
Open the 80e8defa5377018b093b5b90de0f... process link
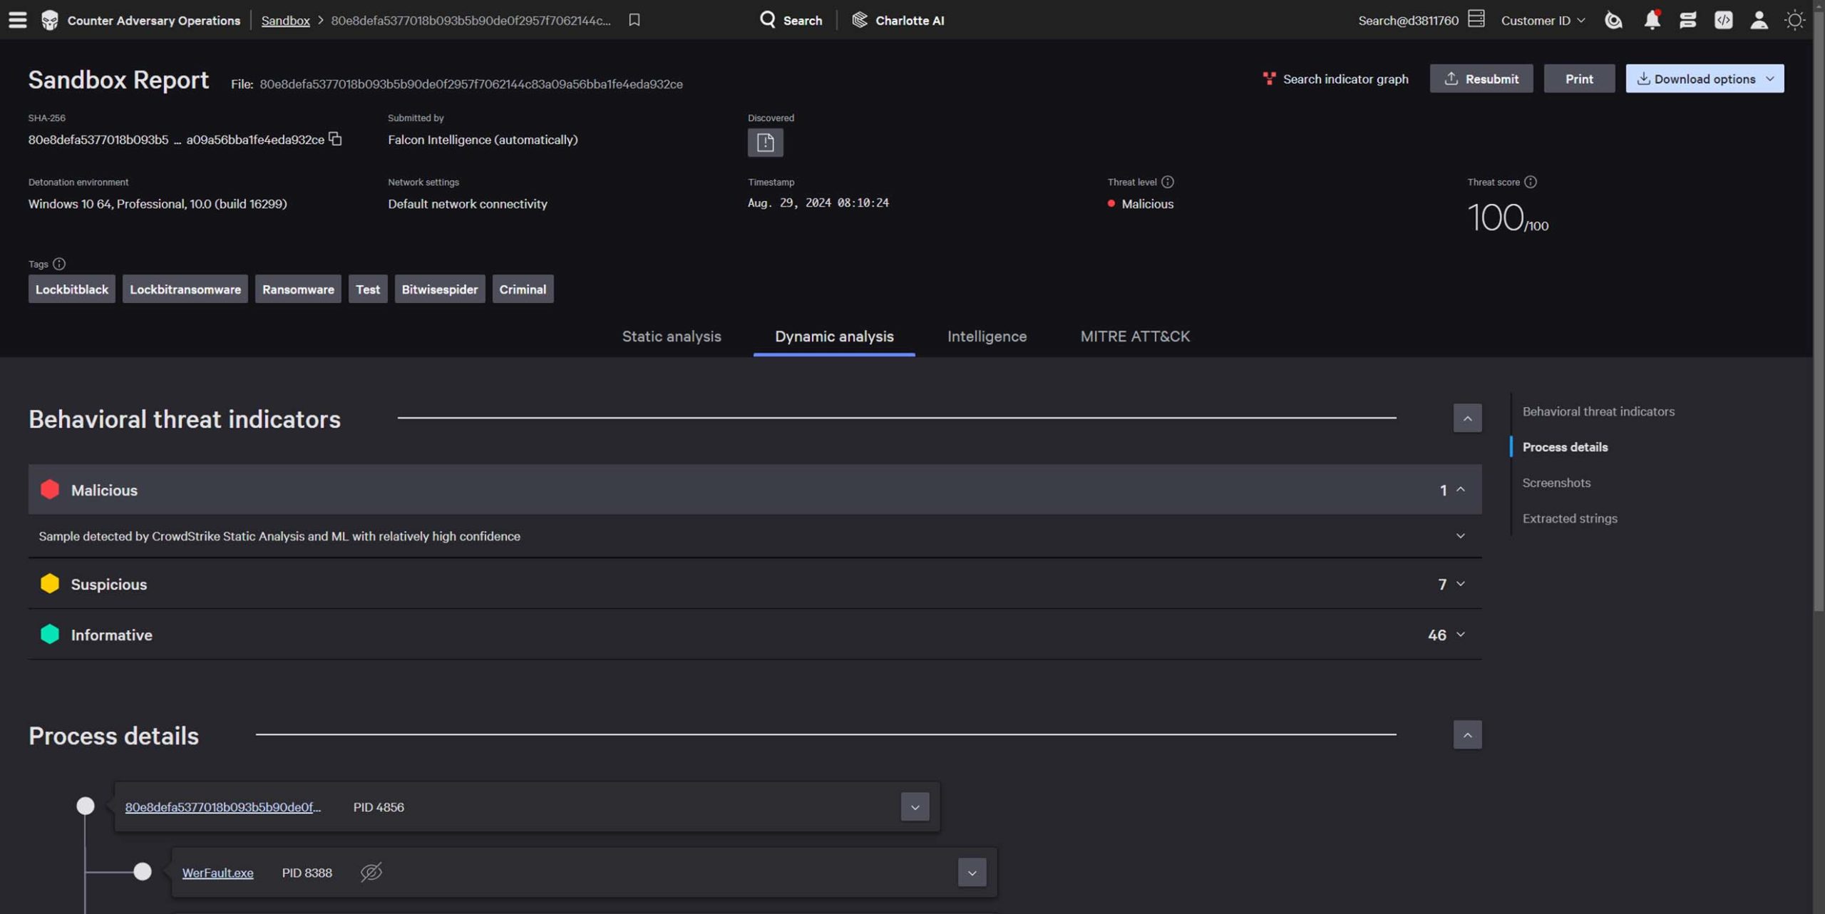pyautogui.click(x=223, y=807)
